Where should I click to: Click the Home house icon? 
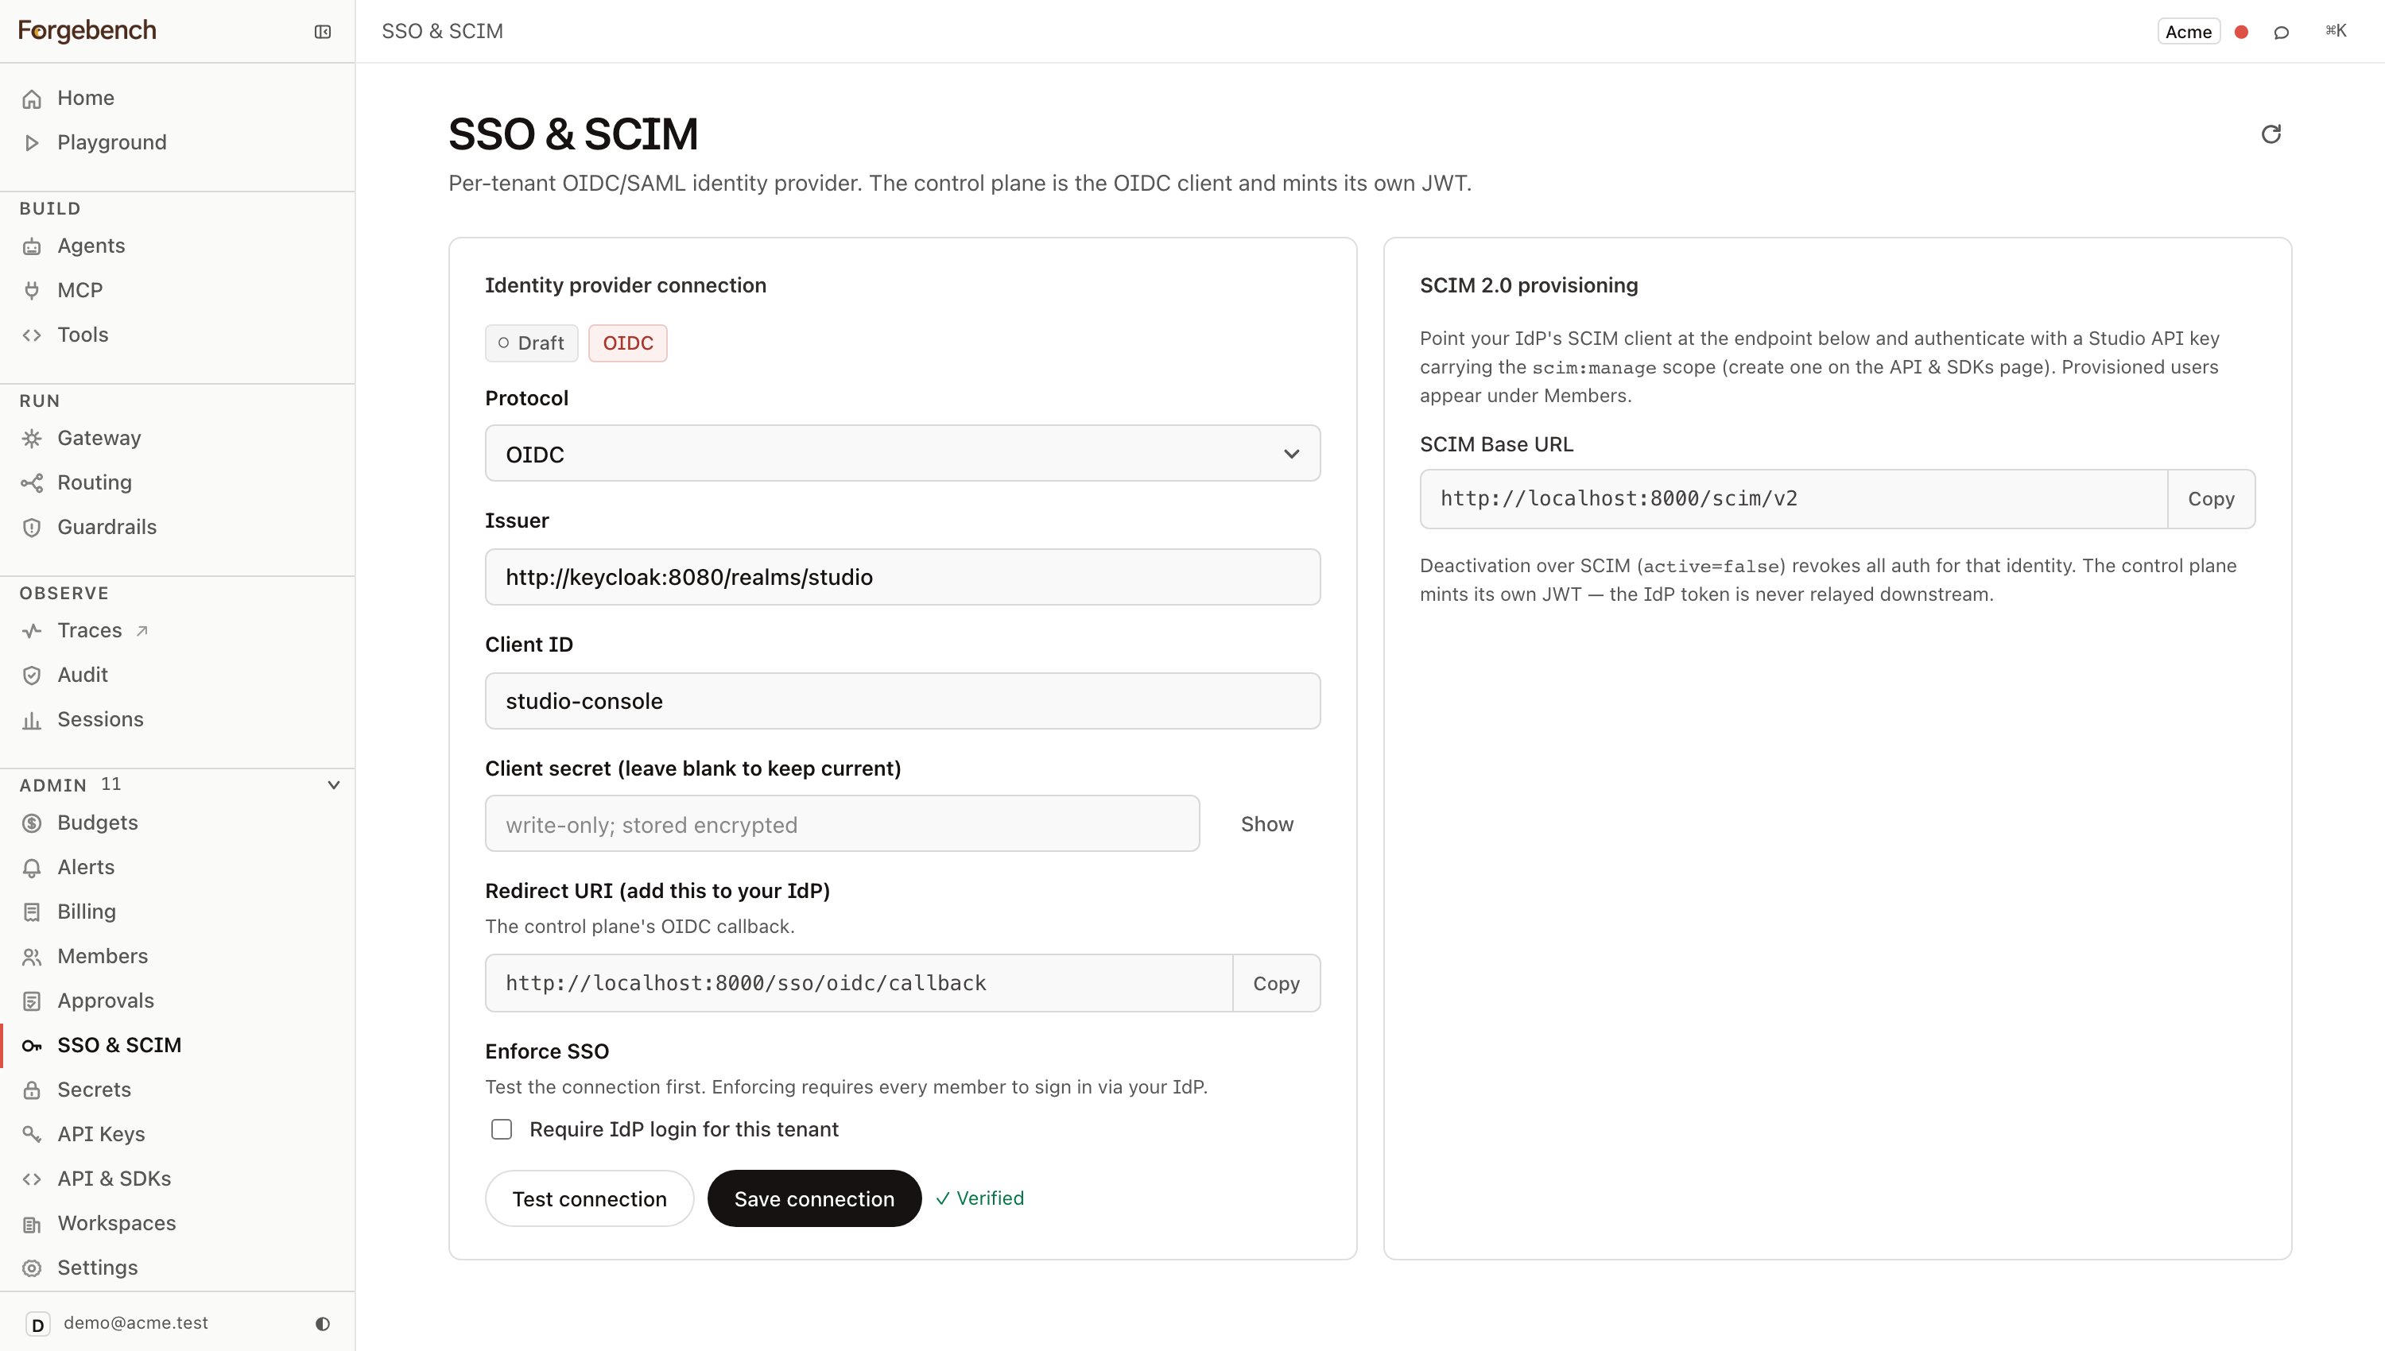coord(32,99)
